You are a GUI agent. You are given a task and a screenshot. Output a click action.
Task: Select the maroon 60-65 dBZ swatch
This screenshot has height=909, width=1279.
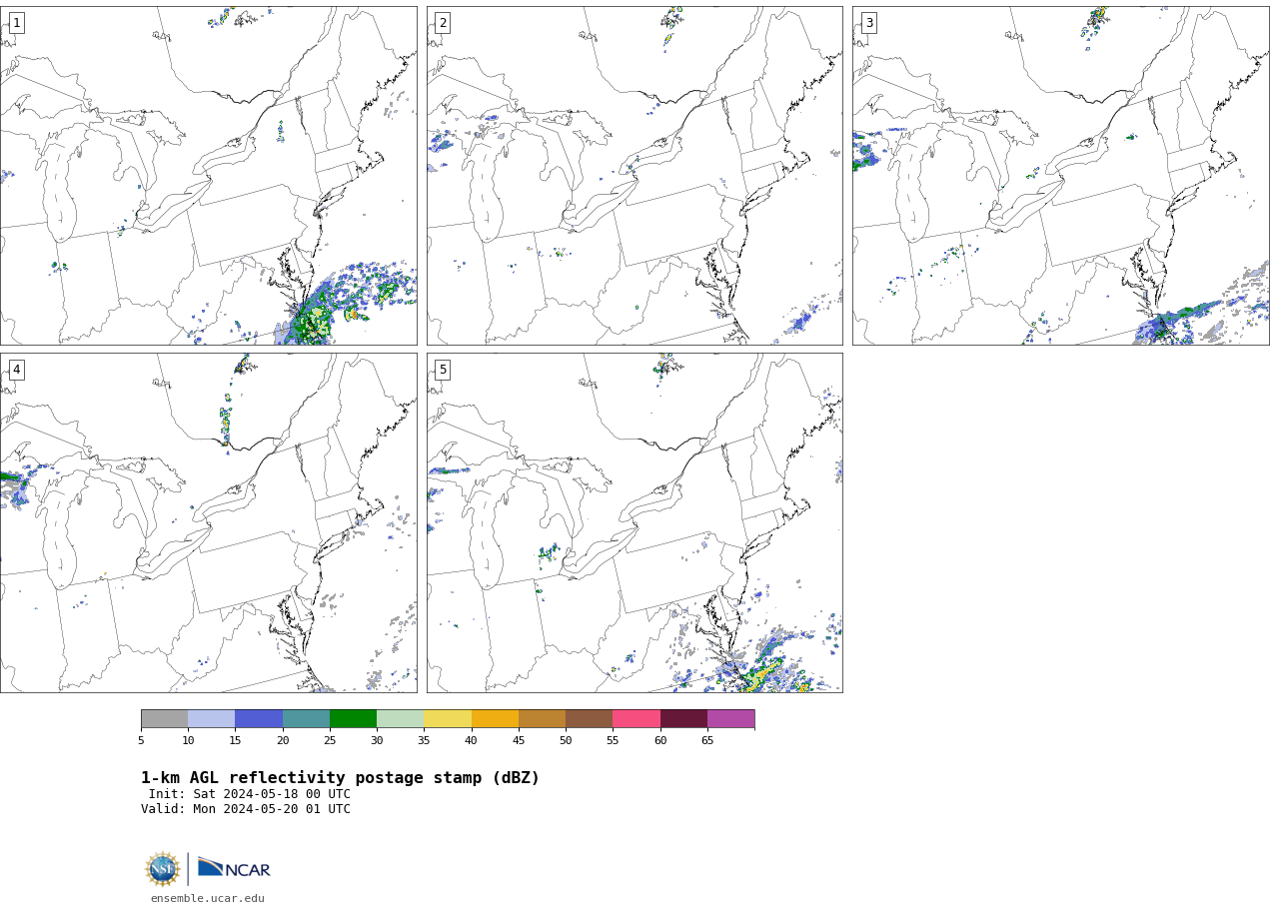(x=683, y=719)
